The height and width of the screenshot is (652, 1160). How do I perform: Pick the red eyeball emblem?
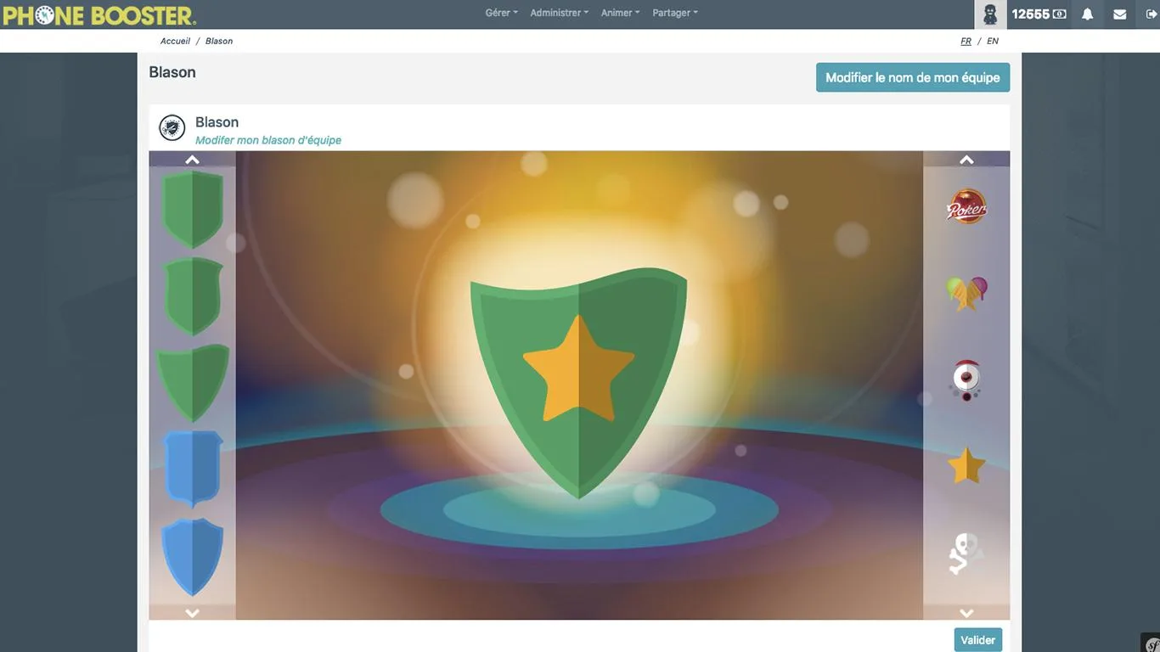point(966,379)
